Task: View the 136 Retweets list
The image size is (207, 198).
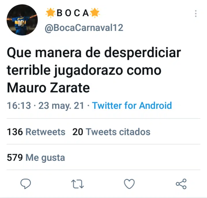Action: 36,132
